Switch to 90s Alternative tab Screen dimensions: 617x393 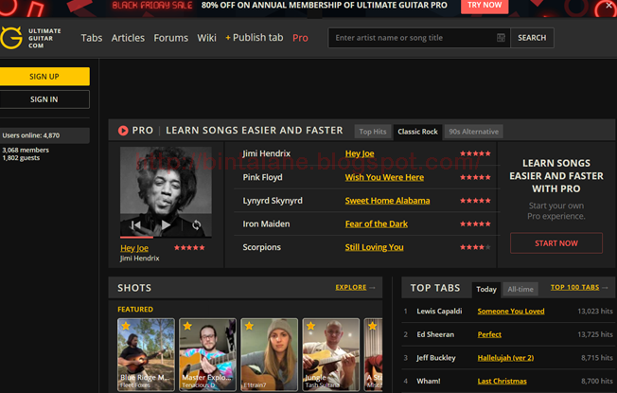click(474, 132)
